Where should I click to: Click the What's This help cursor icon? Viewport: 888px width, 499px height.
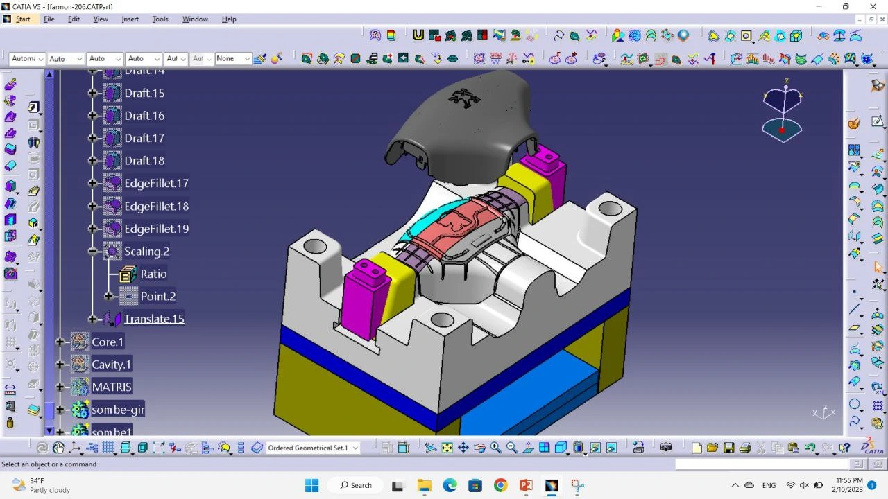click(x=844, y=448)
